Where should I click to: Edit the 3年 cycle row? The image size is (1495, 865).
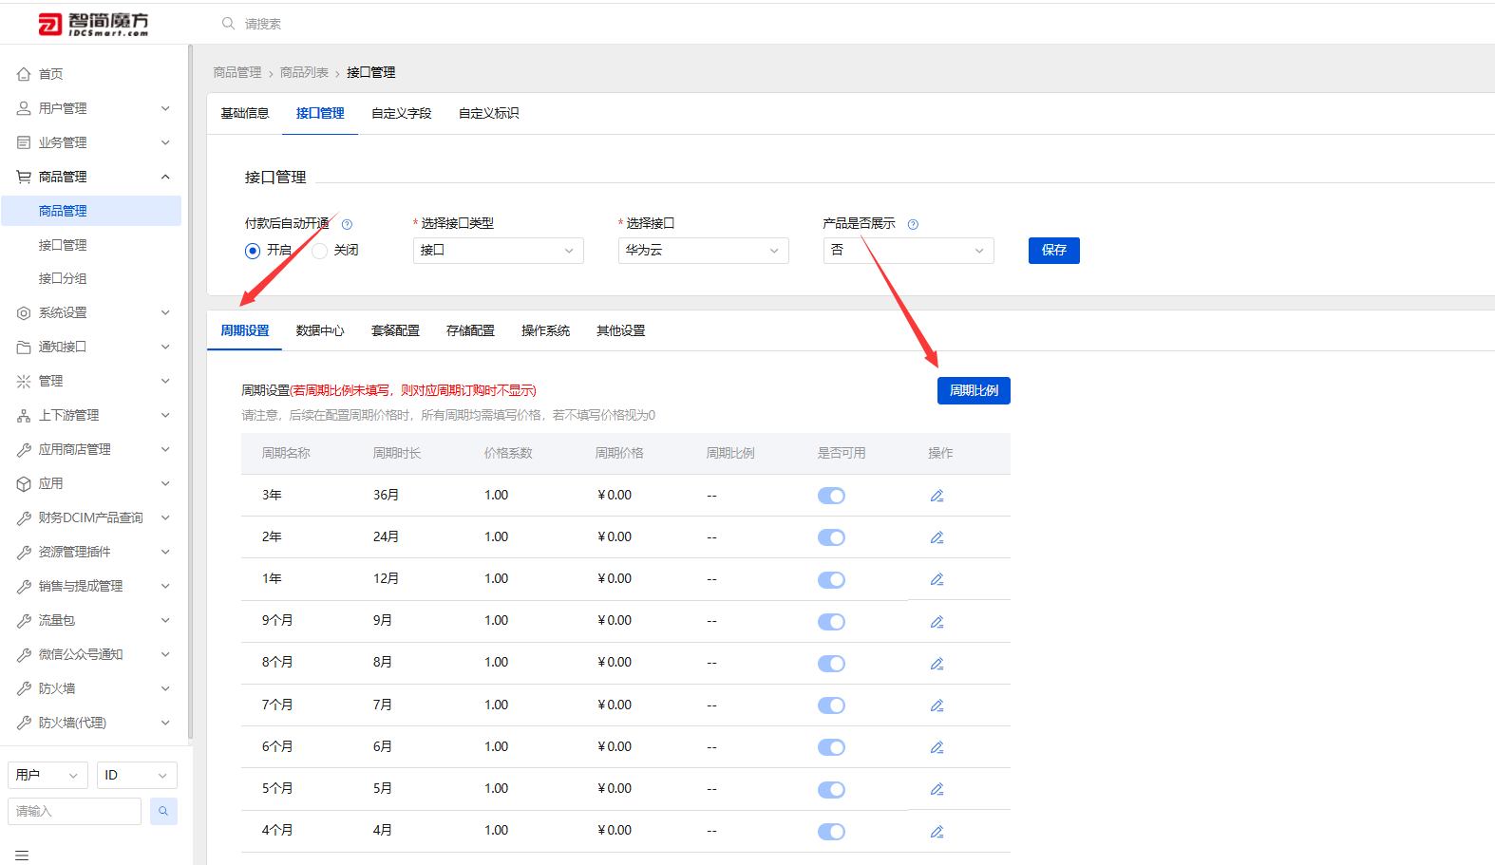coord(937,496)
